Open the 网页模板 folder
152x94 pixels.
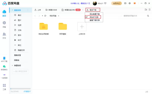coord(63,29)
